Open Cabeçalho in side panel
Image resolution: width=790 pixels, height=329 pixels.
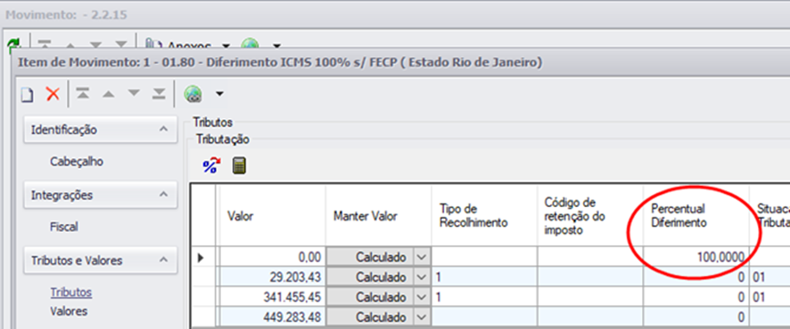pos(77,162)
